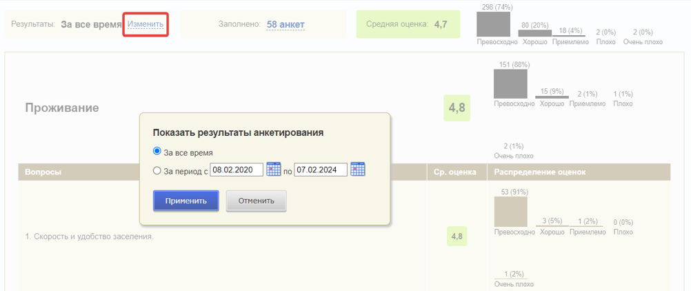
Task: Click the Проживание score 4,8 badge
Action: (x=457, y=108)
